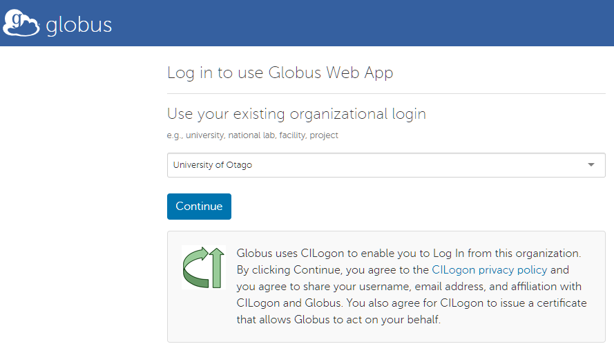Click the CILogon and Globus notice line

click(290, 303)
